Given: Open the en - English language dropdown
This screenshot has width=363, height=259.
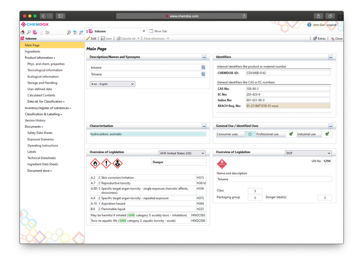Looking at the screenshot, I should (x=113, y=84).
